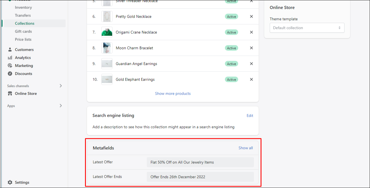This screenshot has height=188, width=370.
Task: Click Origami Crane Necklace product name
Action: pos(136,32)
